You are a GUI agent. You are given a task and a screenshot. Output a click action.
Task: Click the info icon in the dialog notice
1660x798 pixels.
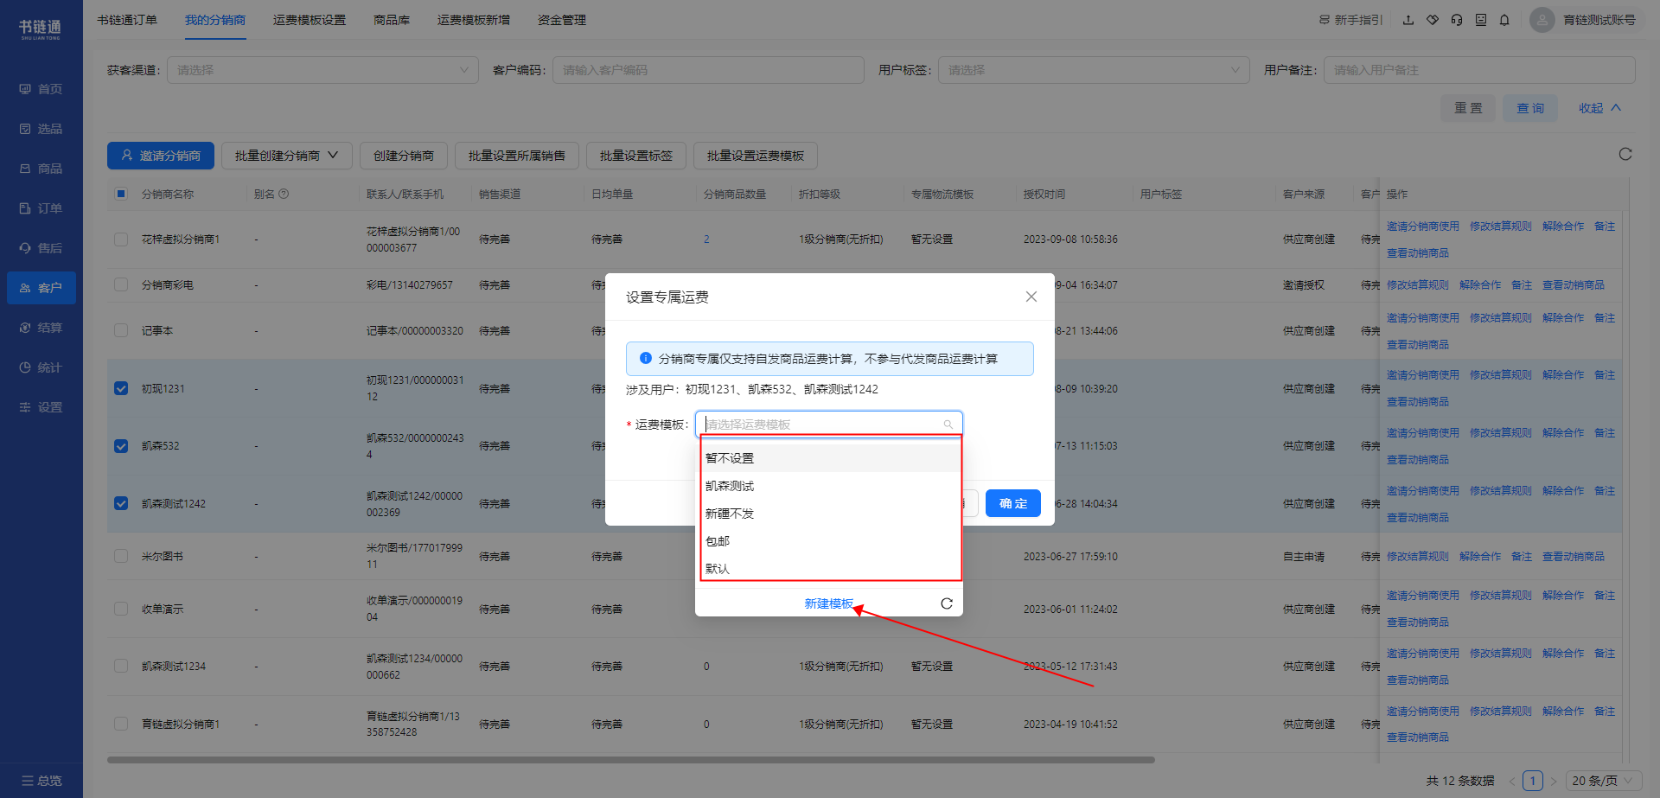[x=646, y=358]
